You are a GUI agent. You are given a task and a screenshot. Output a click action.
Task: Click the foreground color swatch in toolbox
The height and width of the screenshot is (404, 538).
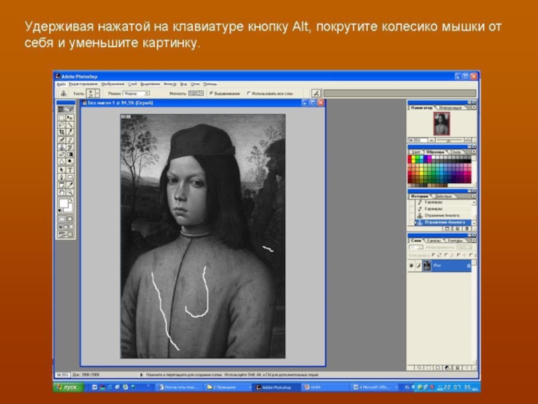(x=63, y=204)
